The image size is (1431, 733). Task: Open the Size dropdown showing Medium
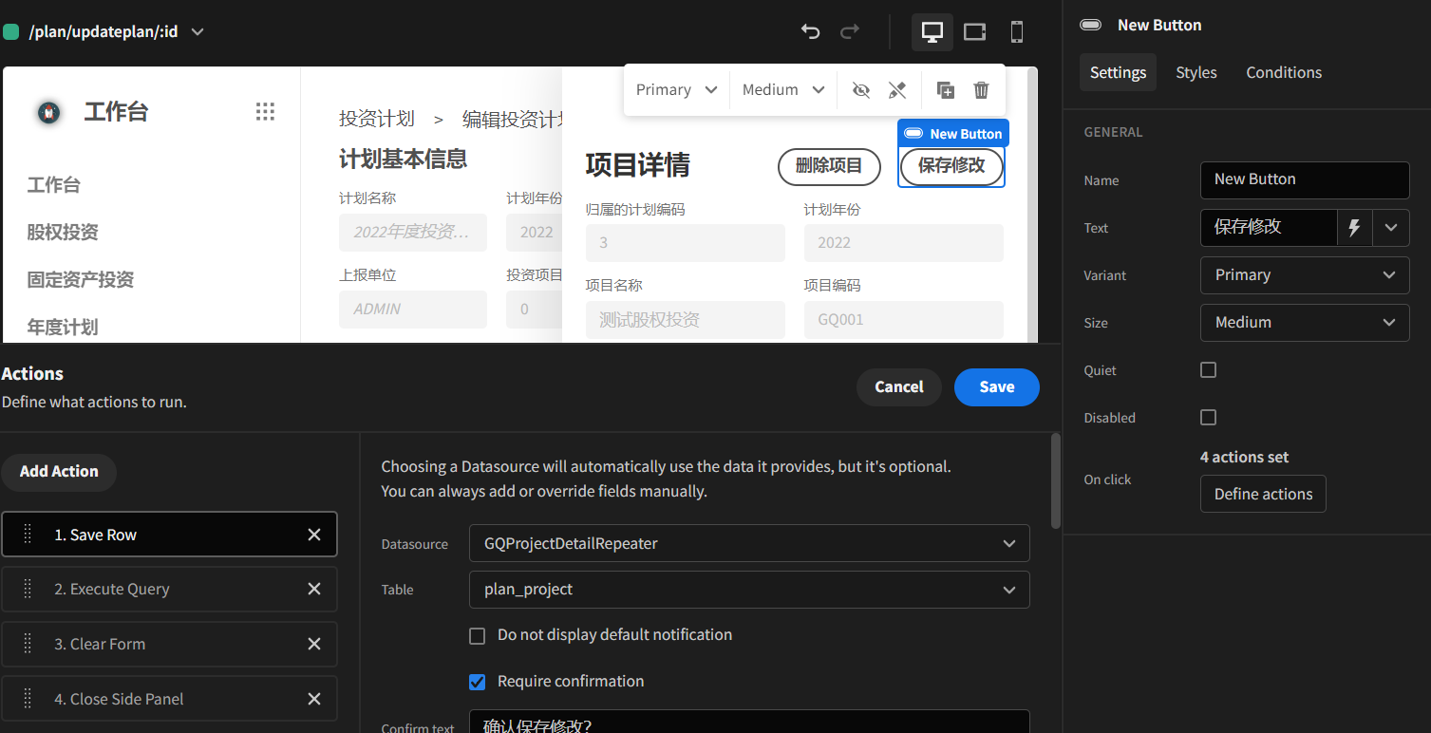(x=1304, y=322)
